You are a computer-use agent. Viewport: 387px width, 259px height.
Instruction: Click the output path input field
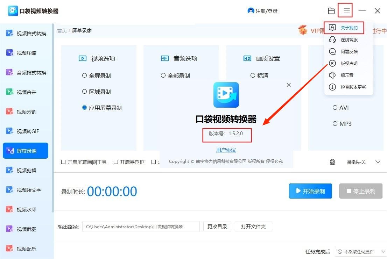pyautogui.click(x=141, y=226)
